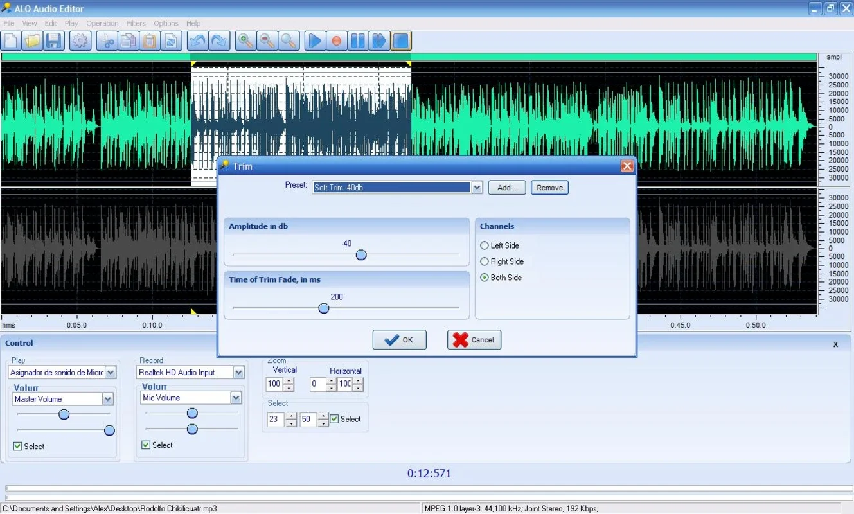
Task: Open settings with the gear icon
Action: coord(80,41)
